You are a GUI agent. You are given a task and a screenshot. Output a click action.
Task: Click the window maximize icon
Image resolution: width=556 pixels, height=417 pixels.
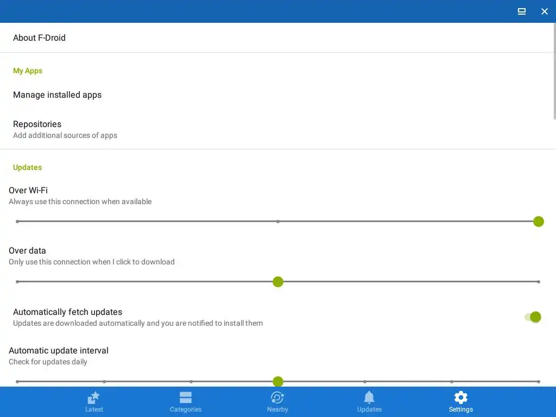pos(522,11)
